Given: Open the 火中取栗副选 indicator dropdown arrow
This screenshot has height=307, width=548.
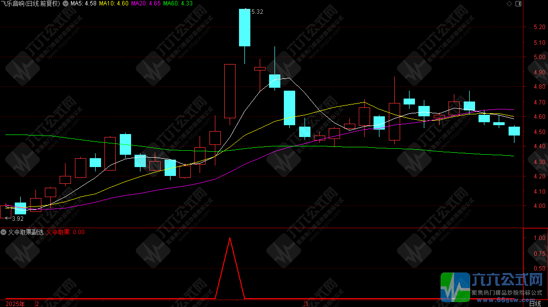Looking at the screenshot, I should (3, 232).
